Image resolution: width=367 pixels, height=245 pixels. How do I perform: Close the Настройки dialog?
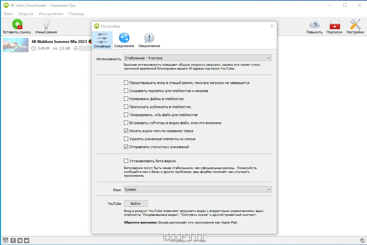272,26
